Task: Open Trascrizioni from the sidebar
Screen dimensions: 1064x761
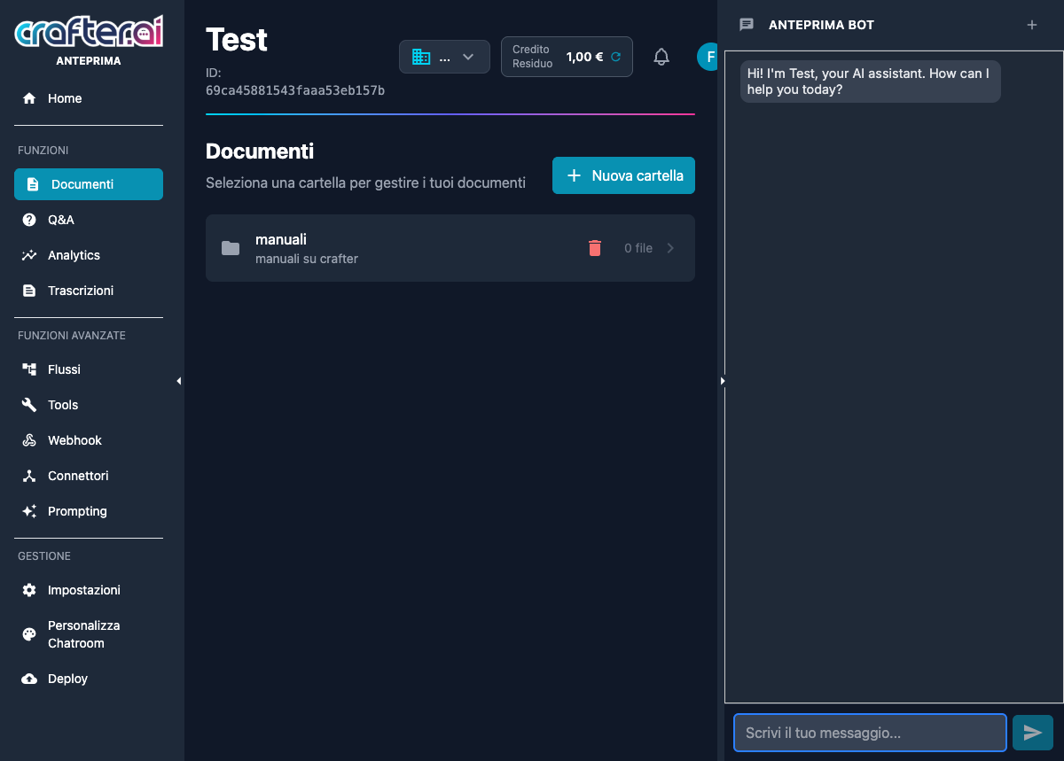Action: click(89, 291)
